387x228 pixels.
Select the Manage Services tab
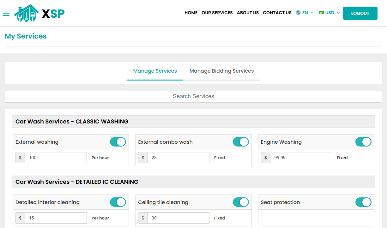[x=155, y=71]
